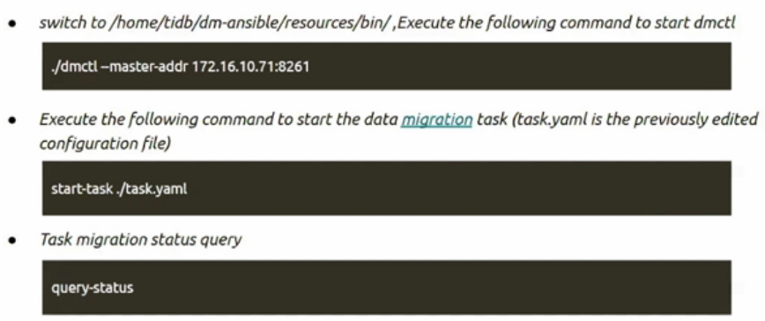Image resolution: width=765 pixels, height=321 pixels.
Task: Click the 172.16.10.71:8261 address in code block
Action: (x=251, y=66)
